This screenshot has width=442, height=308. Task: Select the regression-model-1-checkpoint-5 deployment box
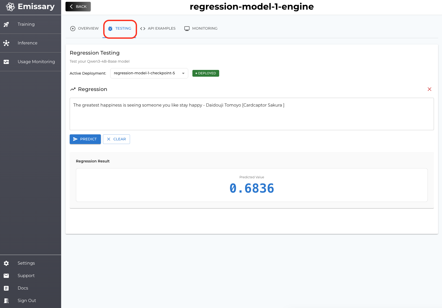[145, 73]
